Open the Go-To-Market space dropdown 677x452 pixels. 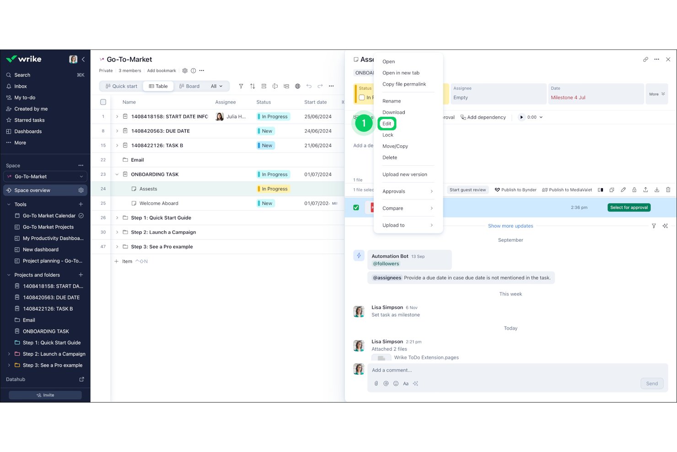[x=45, y=176]
